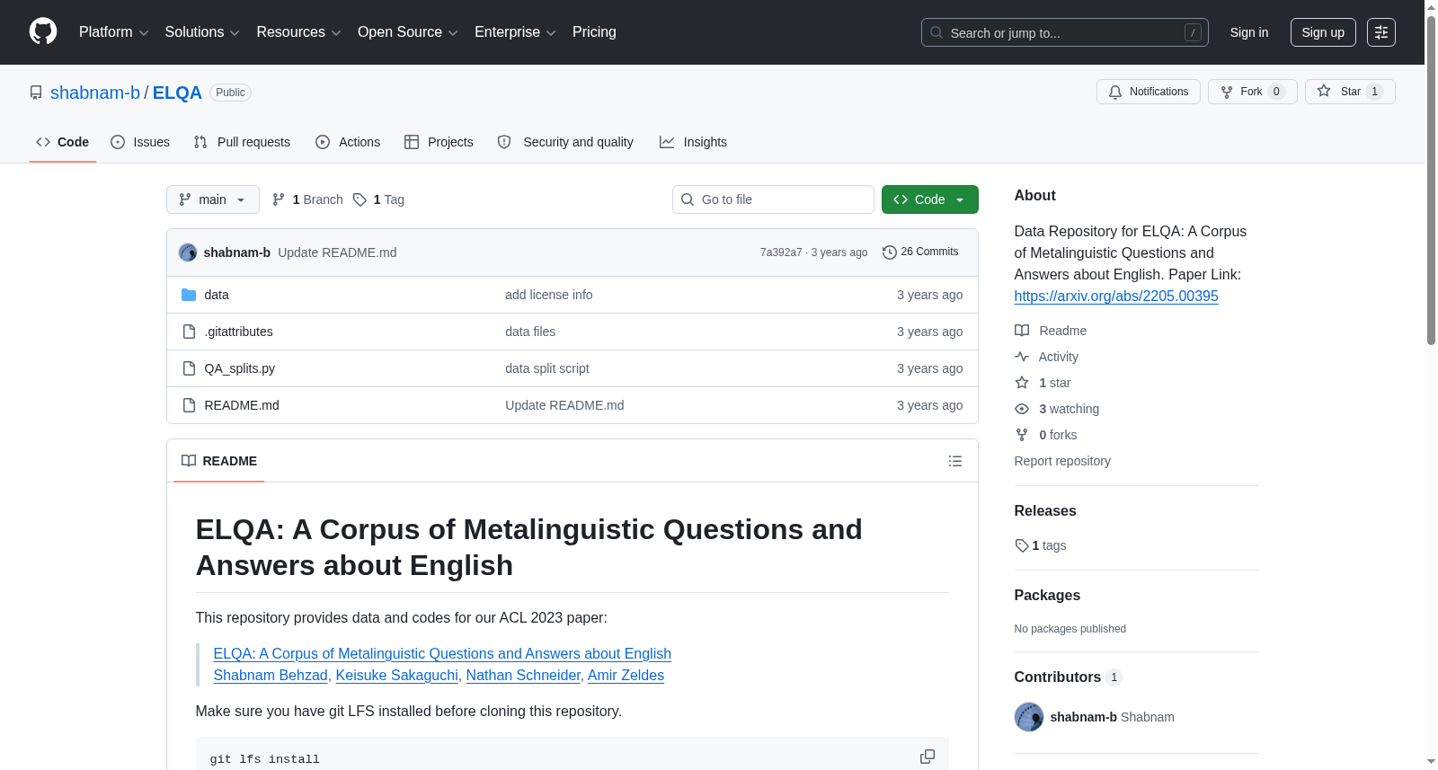This screenshot has width=1438, height=770.
Task: Jump to the Readme link in About
Action: point(1051,331)
